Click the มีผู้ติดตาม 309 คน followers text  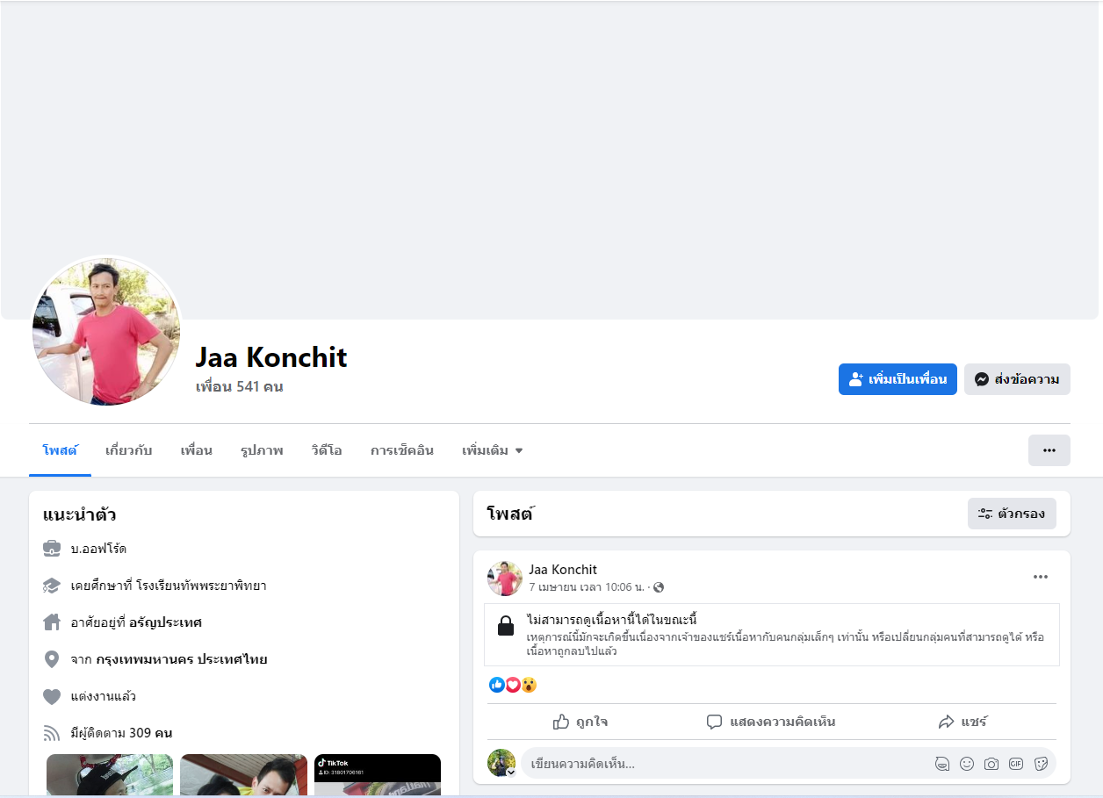(121, 733)
